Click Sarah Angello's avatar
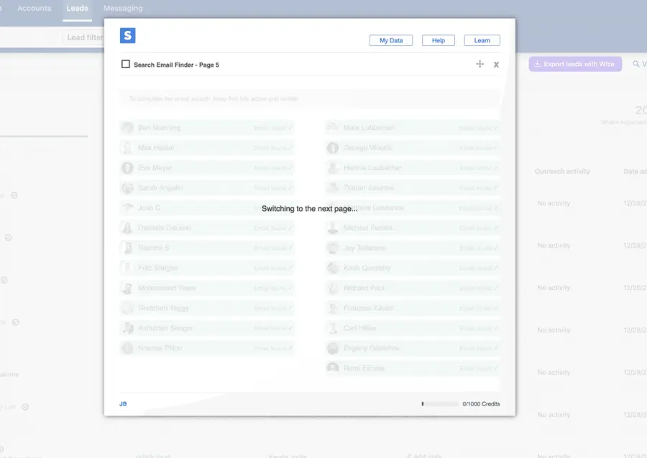The width and height of the screenshot is (647, 458). tap(127, 188)
